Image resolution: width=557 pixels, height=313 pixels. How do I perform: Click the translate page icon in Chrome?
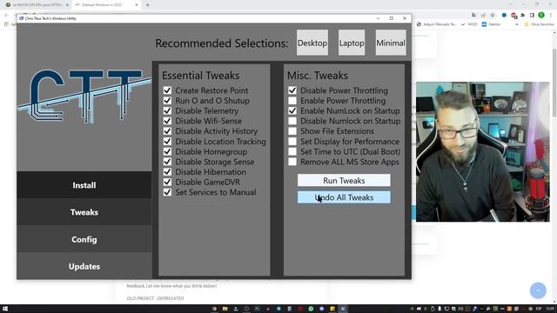(473, 15)
